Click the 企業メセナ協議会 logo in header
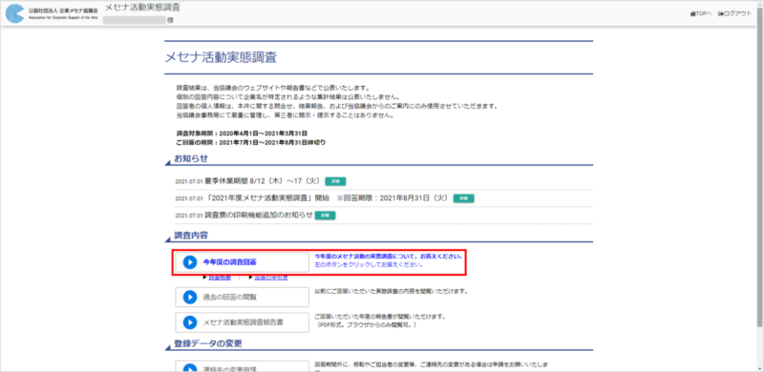The image size is (764, 372). [x=52, y=13]
